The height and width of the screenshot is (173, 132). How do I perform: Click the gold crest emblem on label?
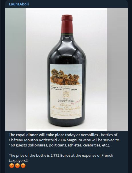coord(66,94)
